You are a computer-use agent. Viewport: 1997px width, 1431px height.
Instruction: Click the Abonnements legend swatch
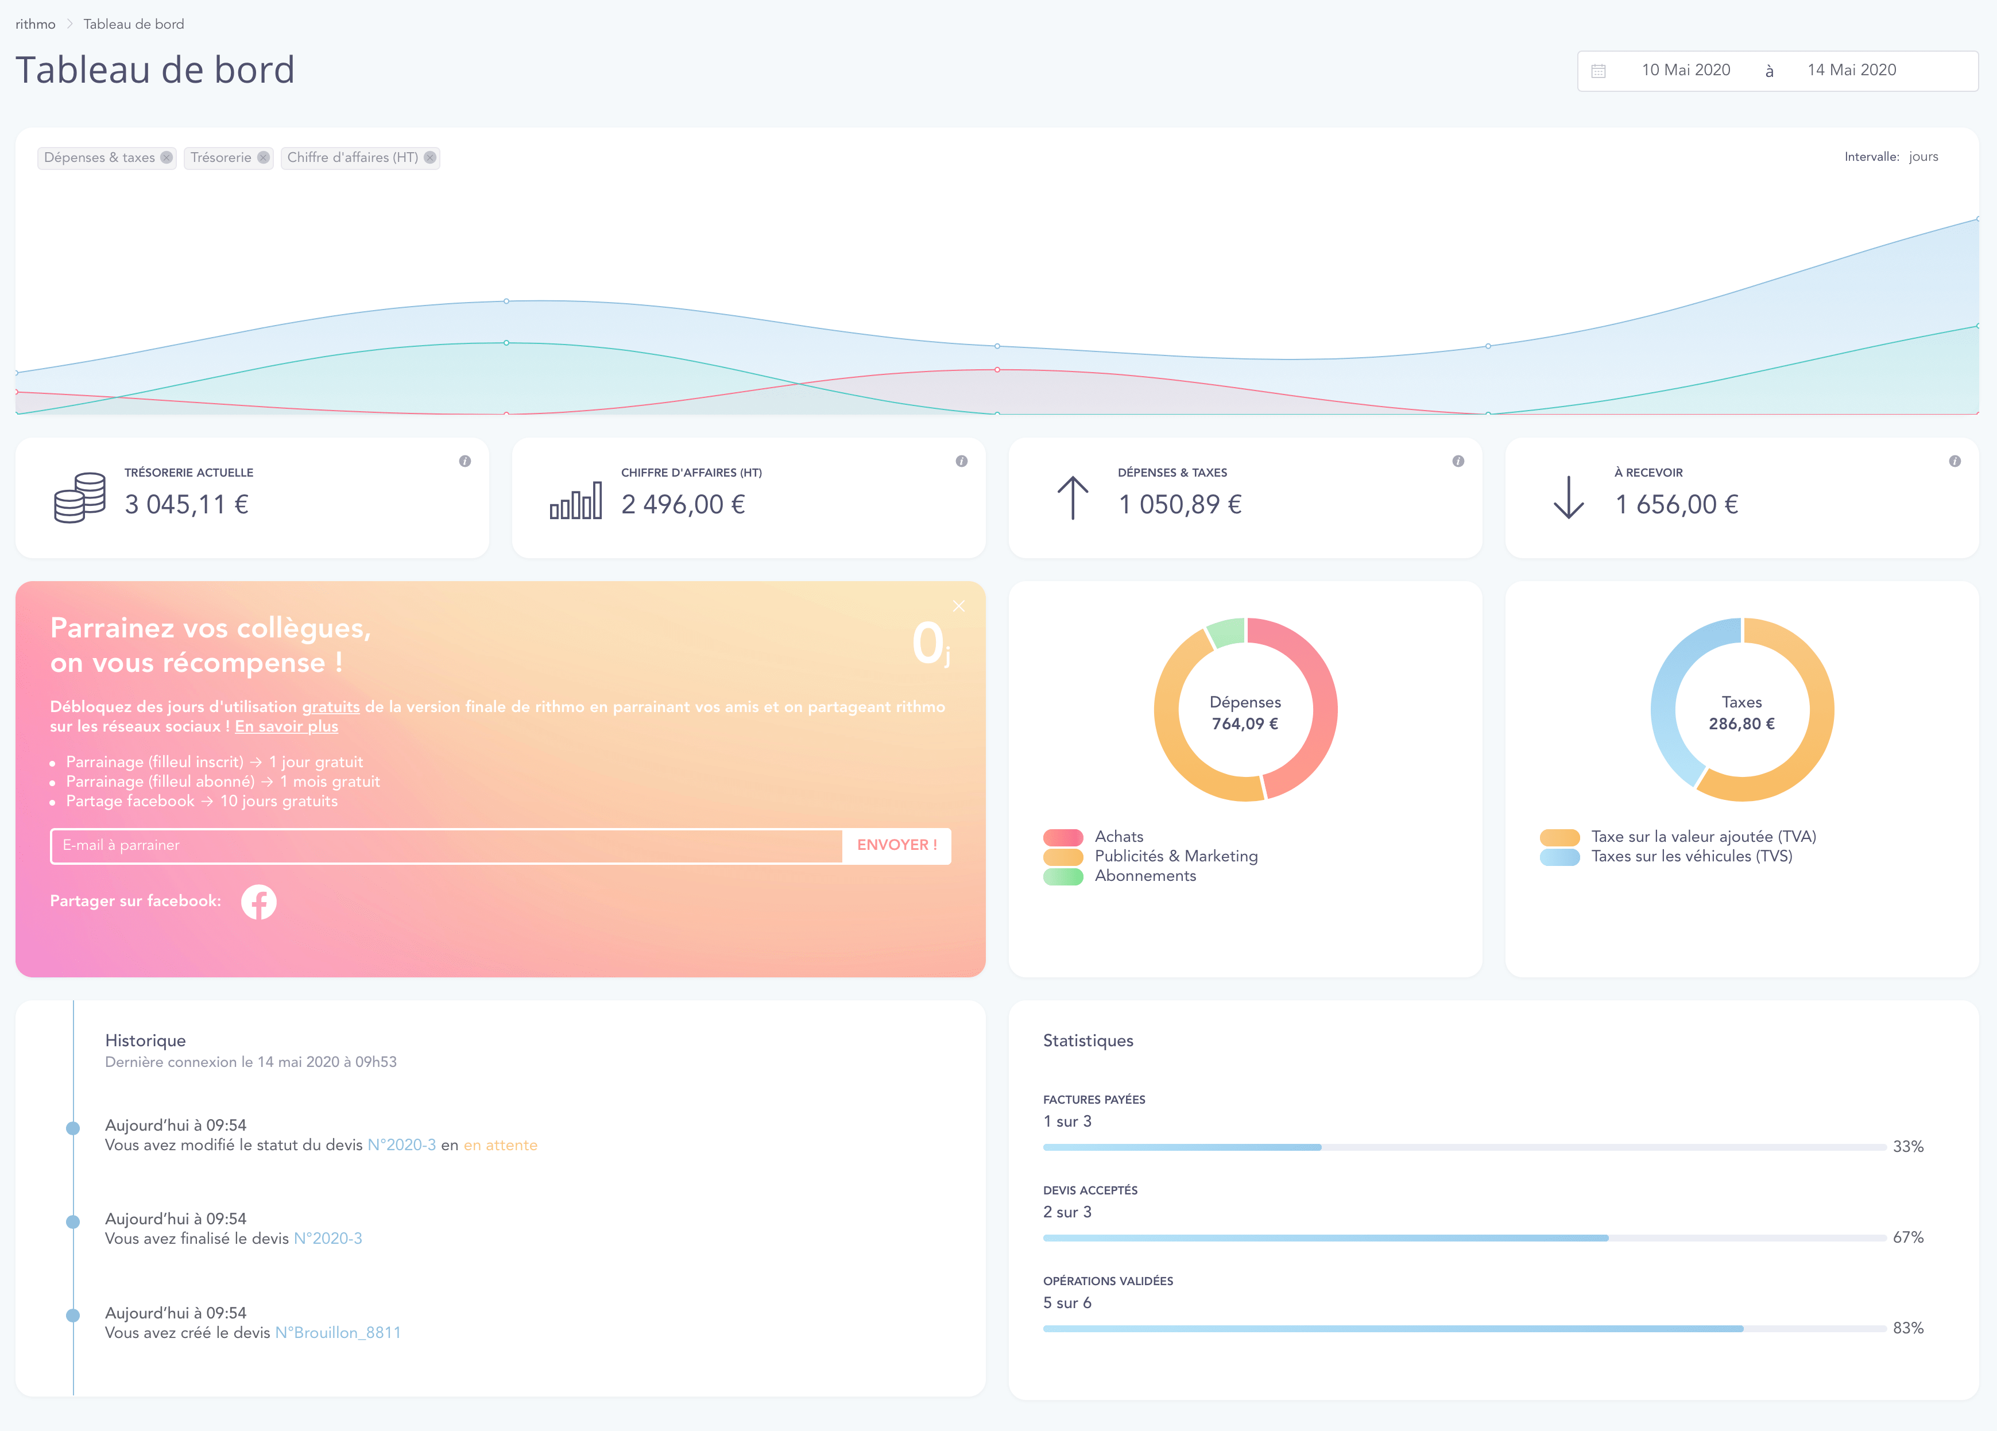pyautogui.click(x=1063, y=876)
